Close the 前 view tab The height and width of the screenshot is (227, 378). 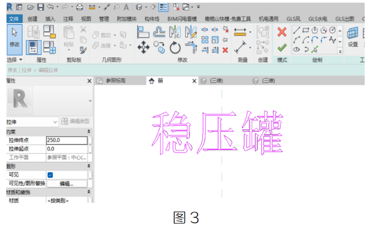coord(194,81)
